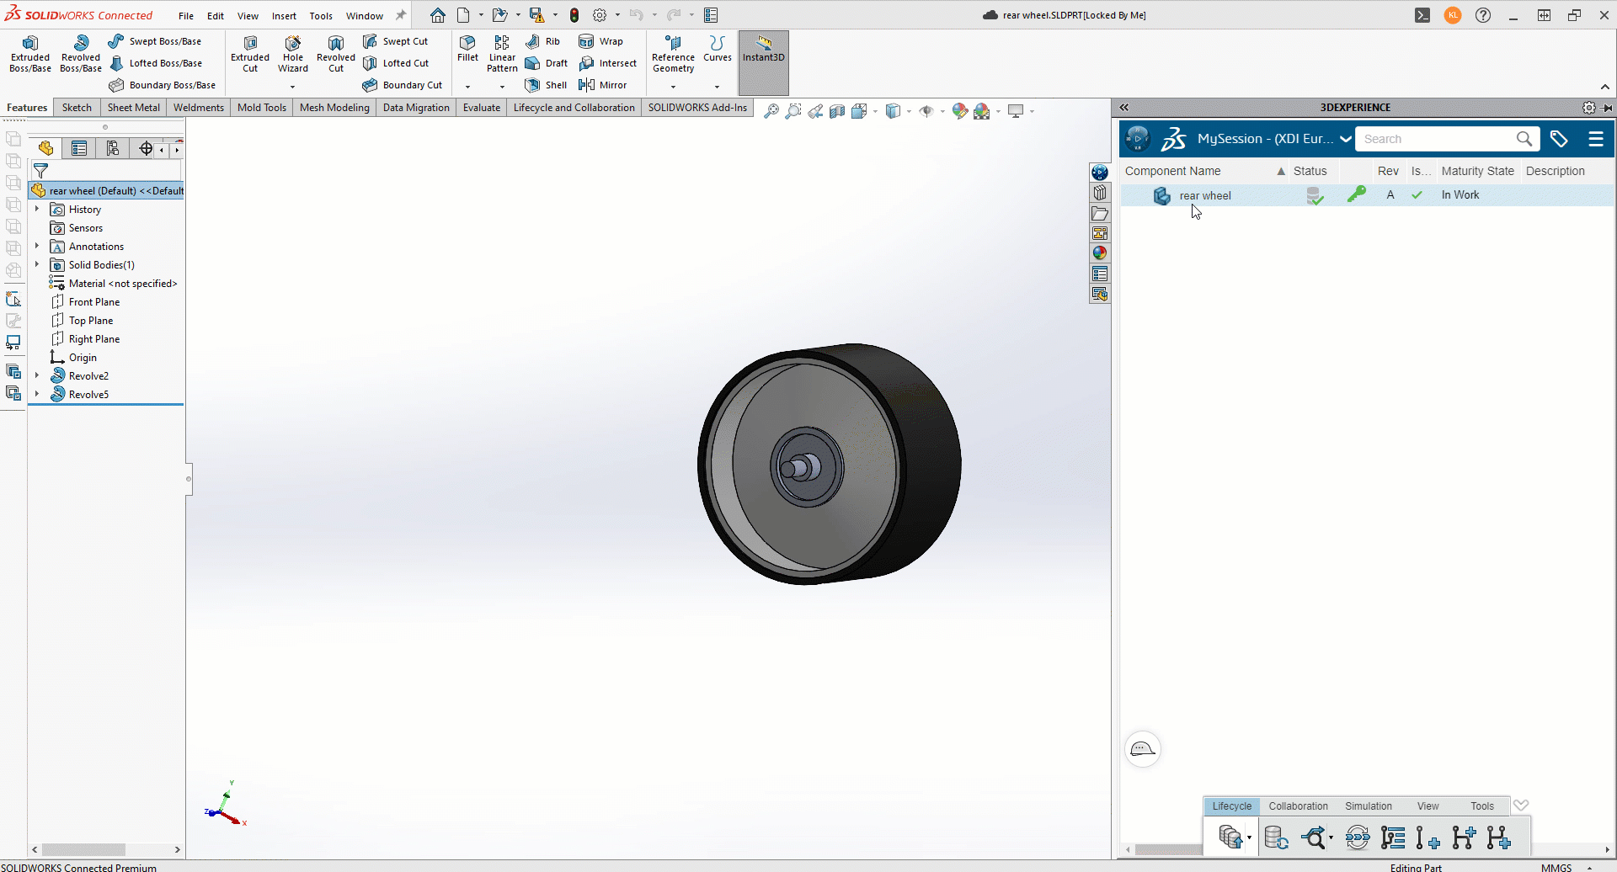Select the Extruded Boss/Base tool
1617x872 pixels.
[x=30, y=54]
